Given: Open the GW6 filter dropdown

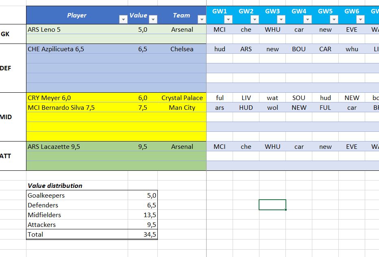Looking at the screenshot, I should point(360,19).
